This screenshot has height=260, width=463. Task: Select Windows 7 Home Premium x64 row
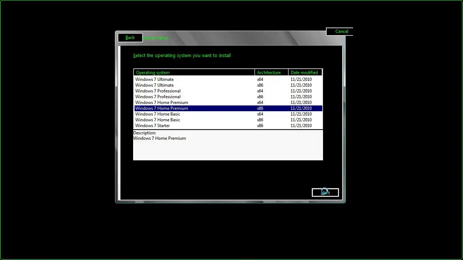coord(228,103)
